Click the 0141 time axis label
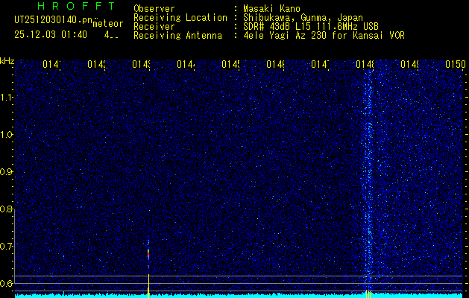 [x=51, y=64]
